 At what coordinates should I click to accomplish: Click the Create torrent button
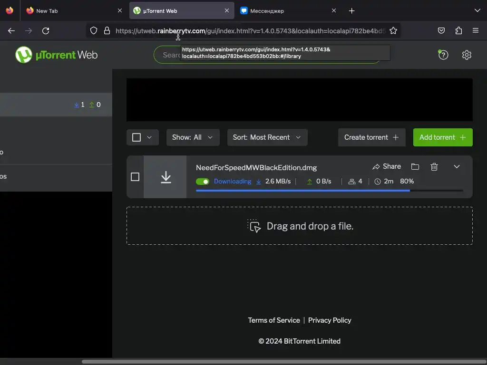tap(372, 137)
